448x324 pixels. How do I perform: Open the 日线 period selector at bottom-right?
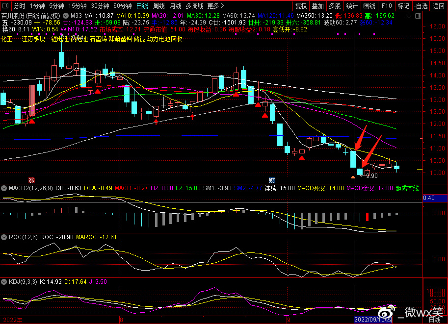click(x=434, y=320)
